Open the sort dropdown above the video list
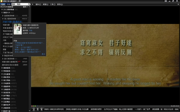This screenshot has height=112, width=180. click(25, 7)
